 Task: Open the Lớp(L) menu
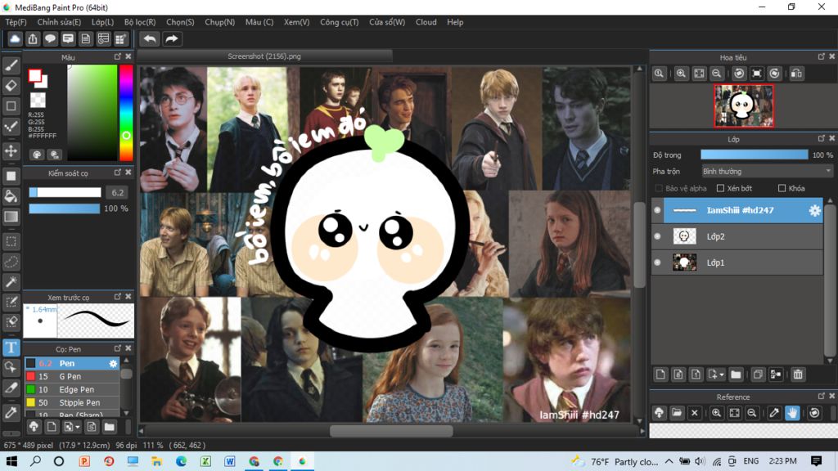[102, 22]
